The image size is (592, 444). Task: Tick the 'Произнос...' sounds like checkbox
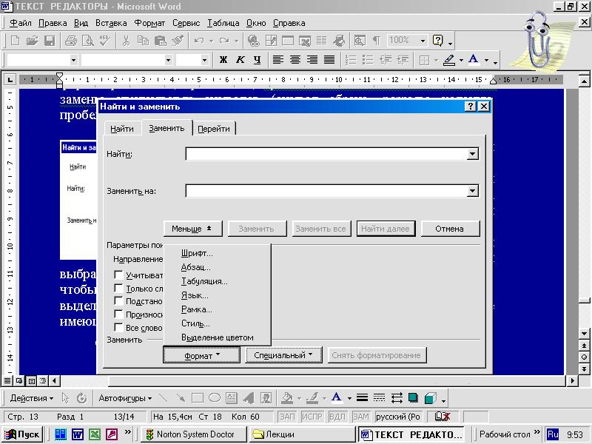click(x=118, y=314)
